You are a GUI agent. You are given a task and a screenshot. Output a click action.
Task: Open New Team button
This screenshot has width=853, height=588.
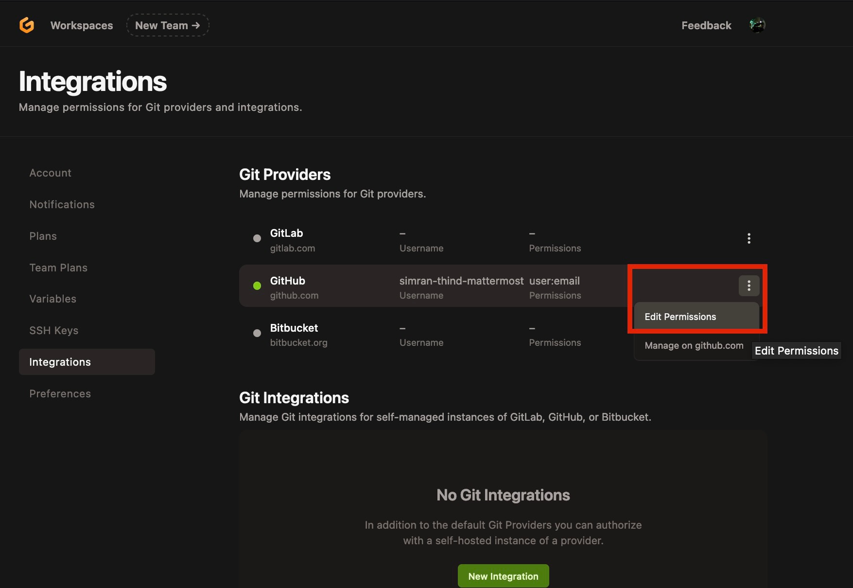tap(168, 25)
